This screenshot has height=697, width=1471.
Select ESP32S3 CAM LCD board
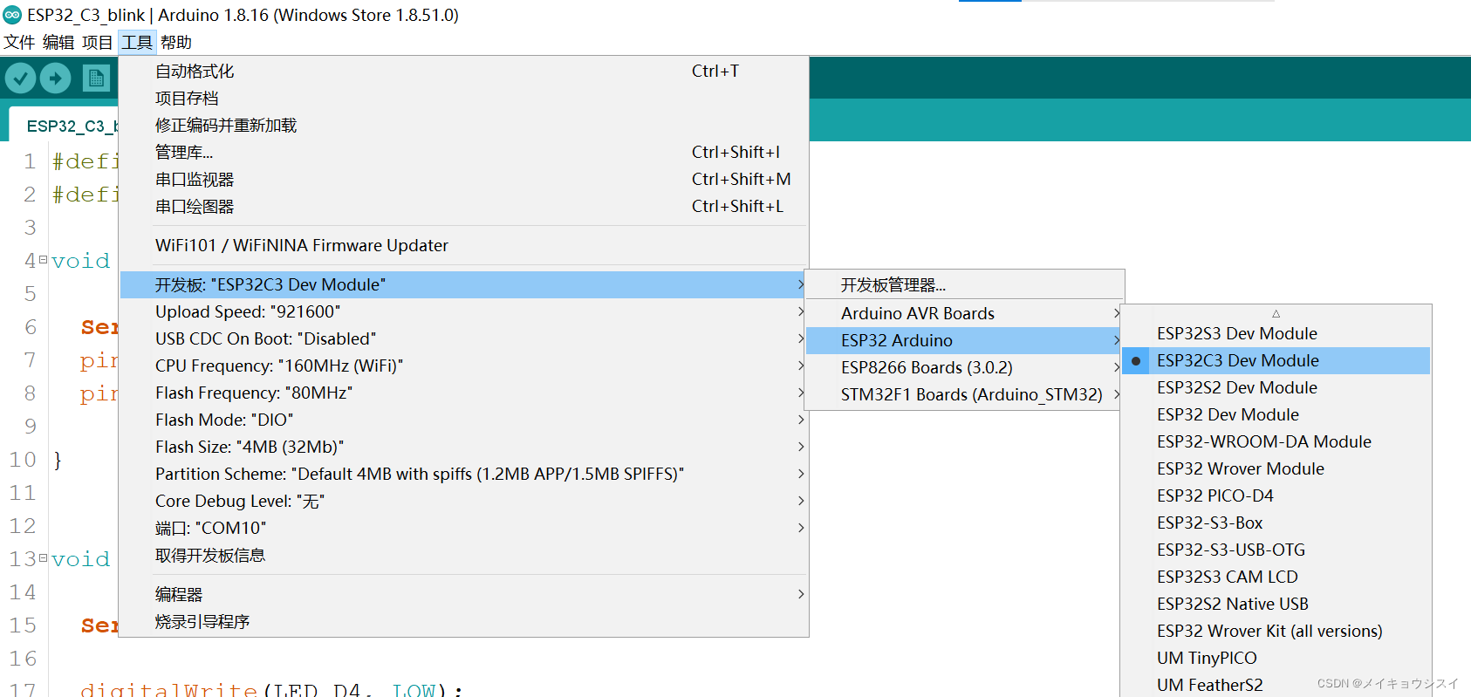point(1276,577)
